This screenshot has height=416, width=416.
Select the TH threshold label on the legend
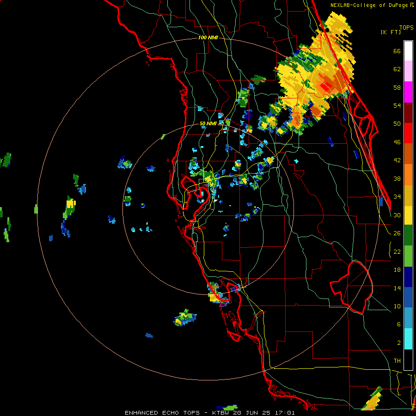pos(397,361)
